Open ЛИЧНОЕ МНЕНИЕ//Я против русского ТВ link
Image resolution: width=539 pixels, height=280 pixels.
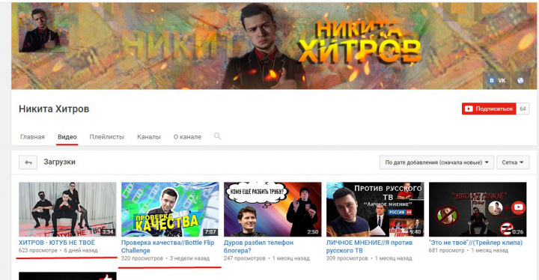click(369, 246)
